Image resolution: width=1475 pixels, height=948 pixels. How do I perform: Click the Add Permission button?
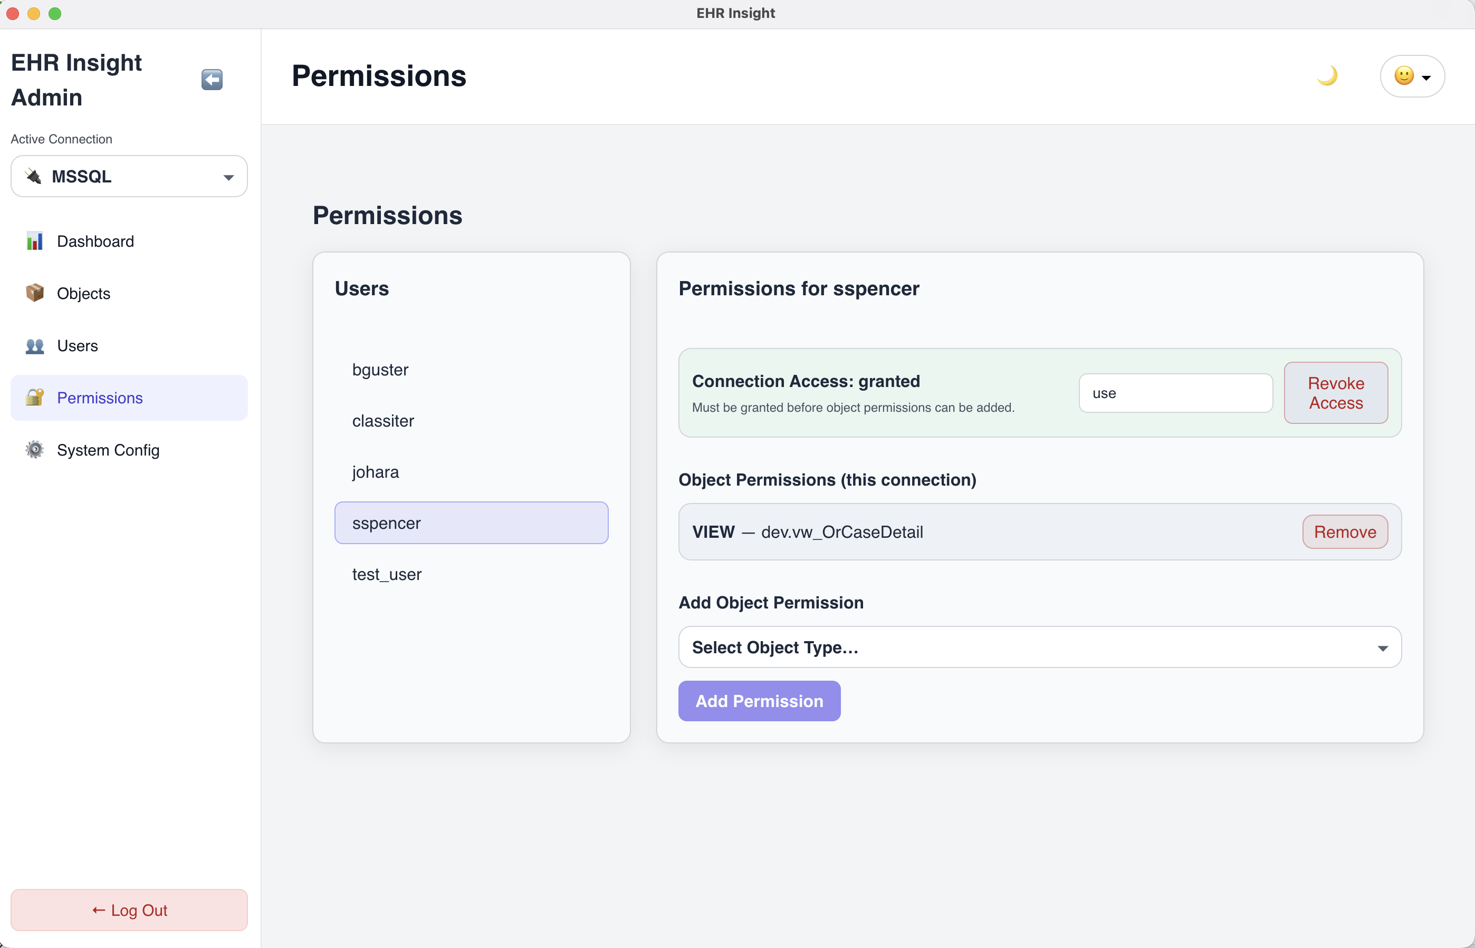(759, 701)
